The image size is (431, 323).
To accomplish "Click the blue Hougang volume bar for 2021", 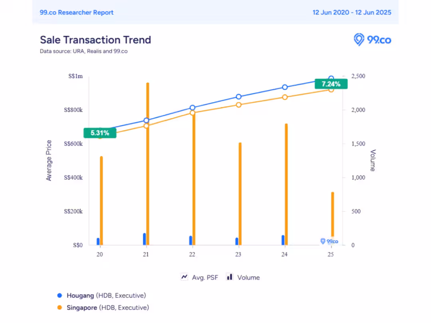I will tap(144, 239).
